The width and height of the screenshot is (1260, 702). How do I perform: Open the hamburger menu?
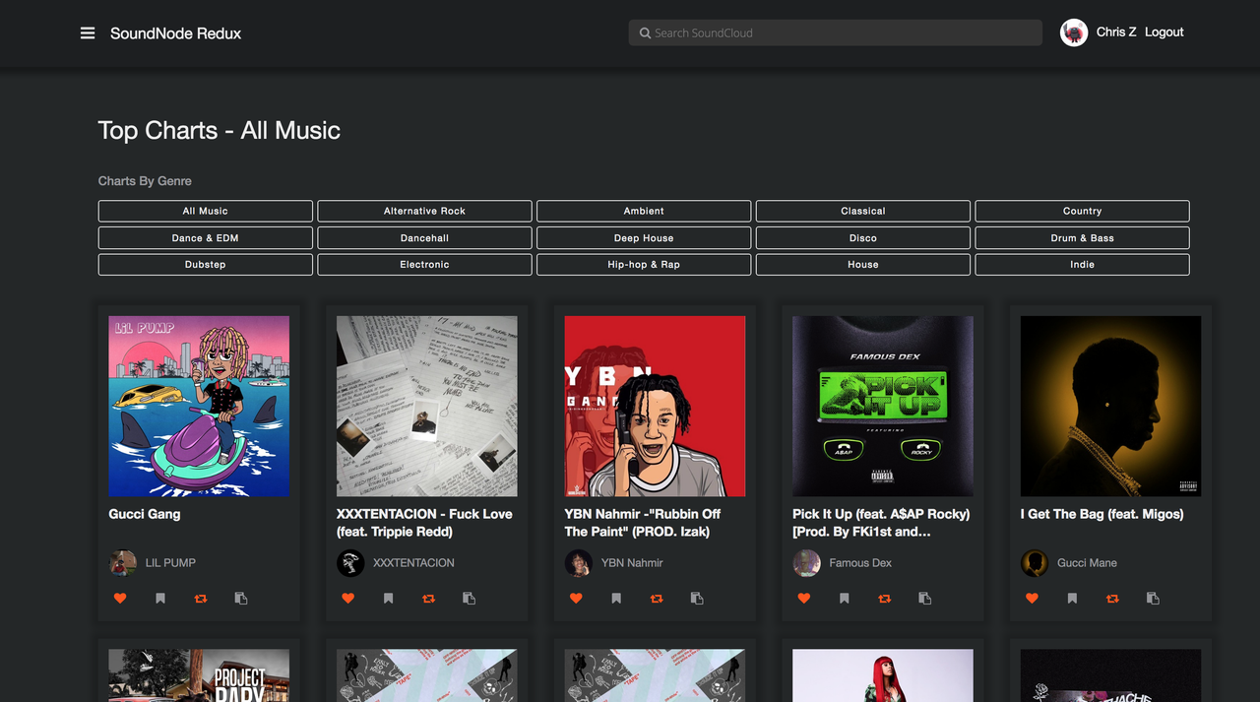(88, 33)
